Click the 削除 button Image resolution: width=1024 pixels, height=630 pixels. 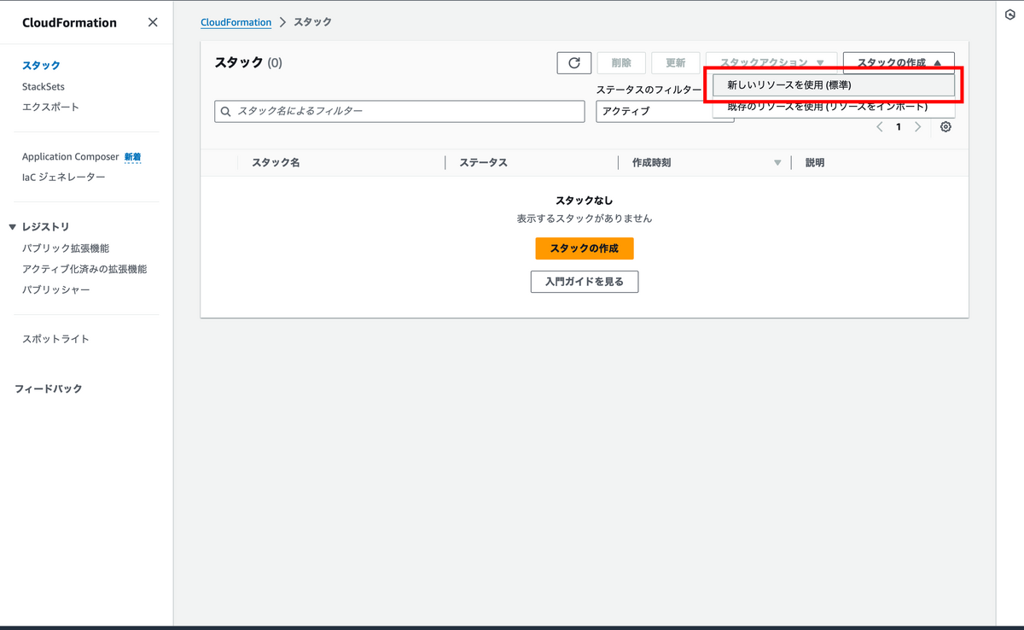[x=621, y=63]
